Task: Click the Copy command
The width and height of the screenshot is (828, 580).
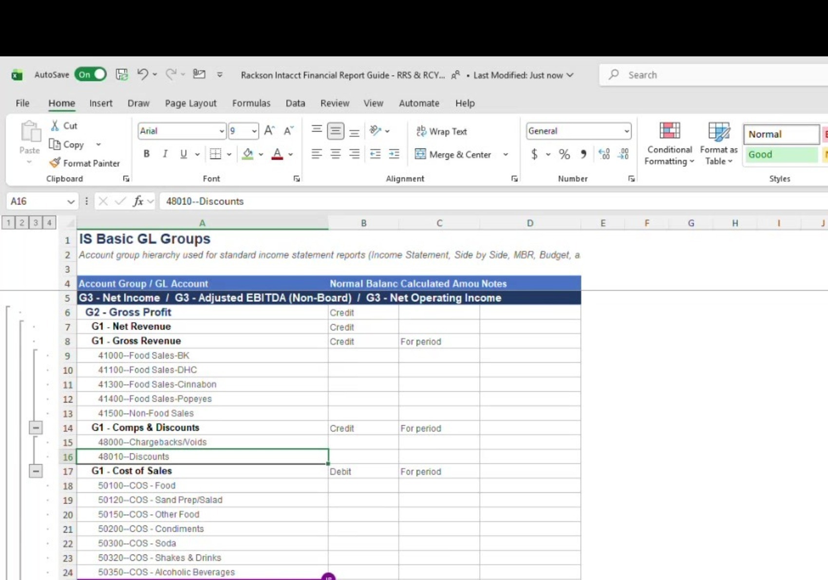Action: point(67,145)
